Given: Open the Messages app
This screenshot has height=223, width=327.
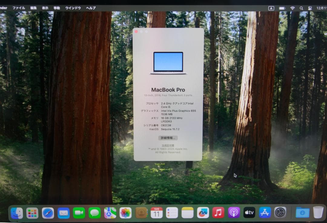Looking at the screenshot, I should pos(94,212).
